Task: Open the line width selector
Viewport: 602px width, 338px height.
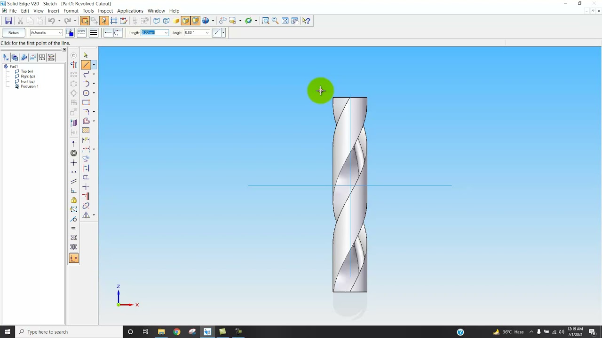Action: coord(93,32)
